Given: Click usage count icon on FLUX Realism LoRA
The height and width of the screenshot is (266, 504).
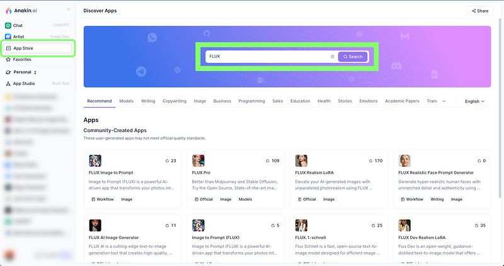Looking at the screenshot, I should point(370,161).
